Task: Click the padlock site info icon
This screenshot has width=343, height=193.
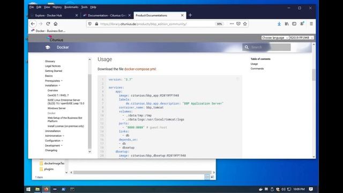Action: pyautogui.click(x=96, y=24)
